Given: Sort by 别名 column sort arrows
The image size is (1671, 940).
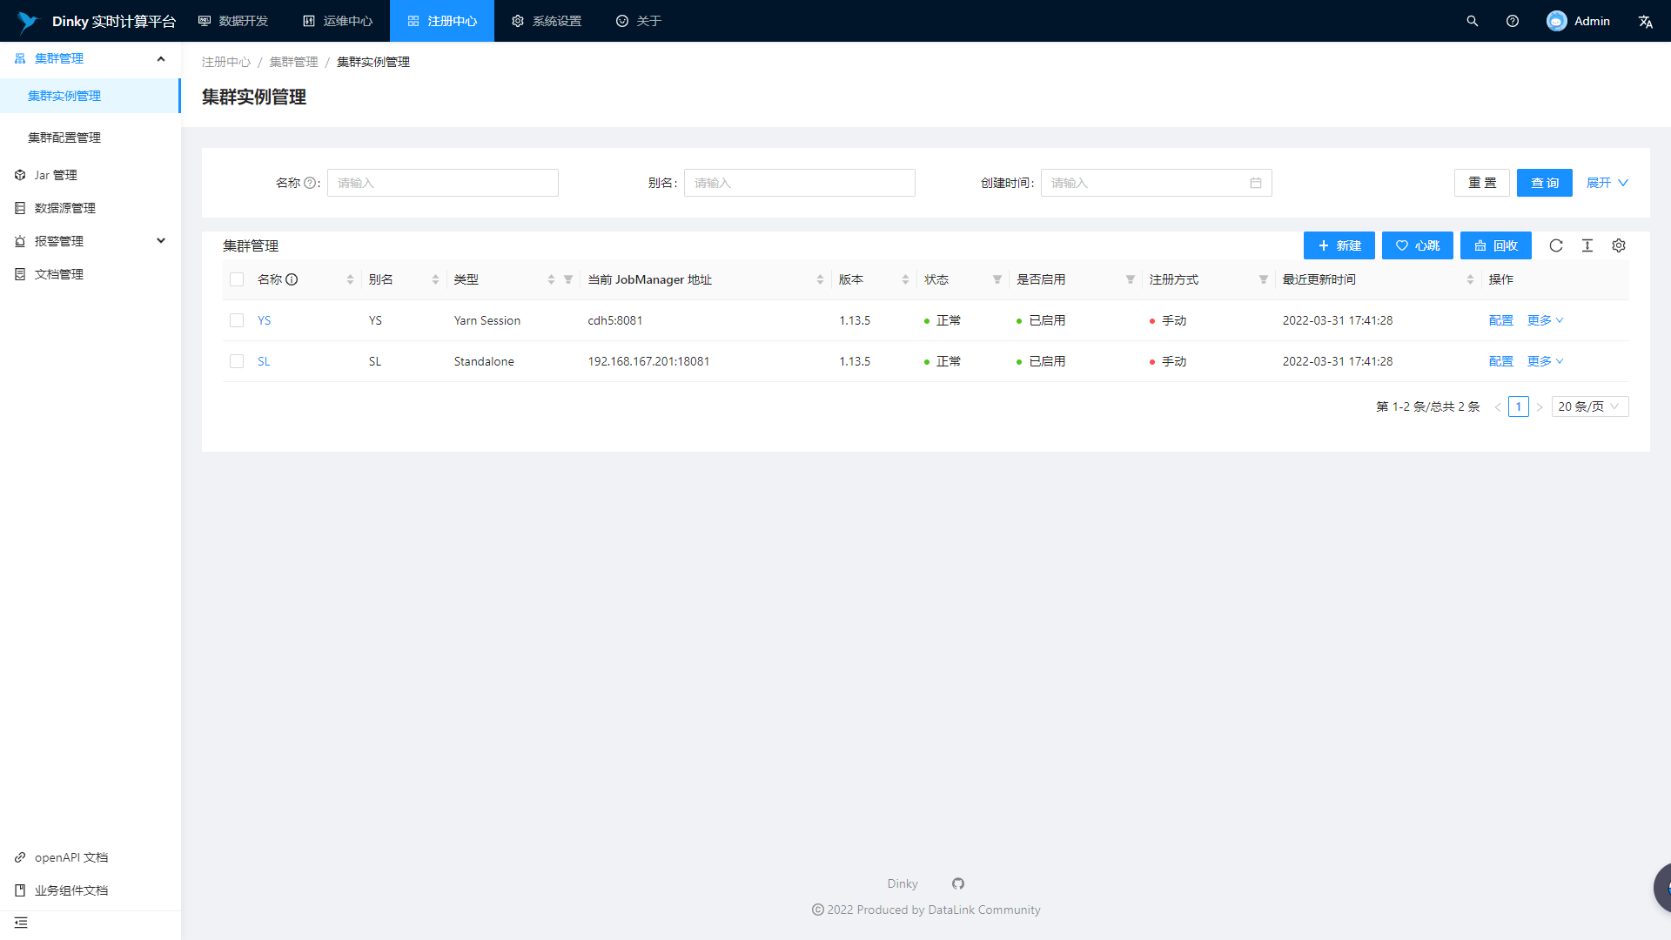Looking at the screenshot, I should [435, 279].
